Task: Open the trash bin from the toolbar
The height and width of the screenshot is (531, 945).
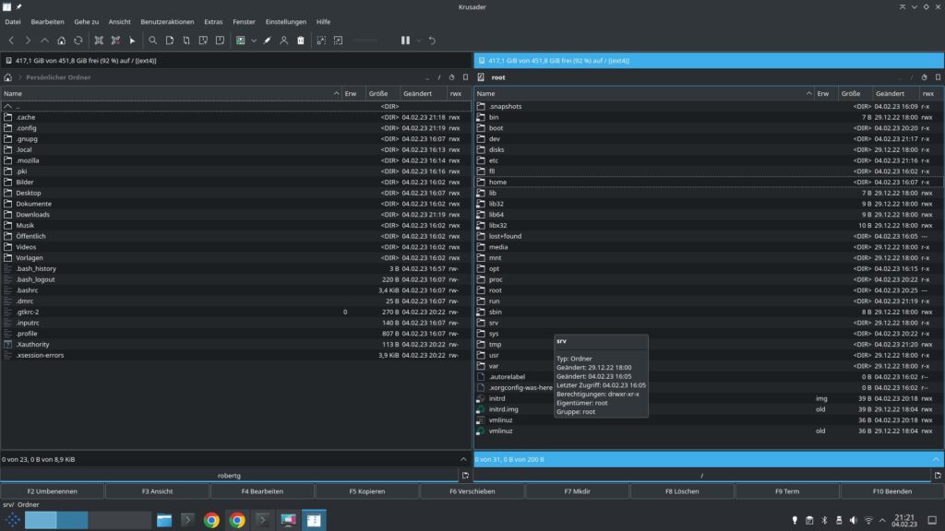Action: click(x=301, y=41)
